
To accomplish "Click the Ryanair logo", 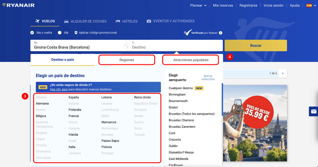I will (18, 5).
